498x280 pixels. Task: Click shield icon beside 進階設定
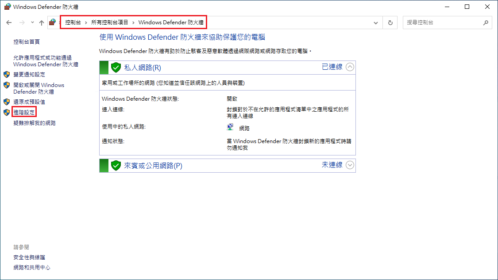coord(7,113)
